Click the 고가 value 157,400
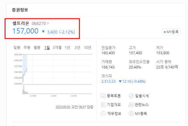The height and width of the screenshot is (126, 188). [x=135, y=53]
